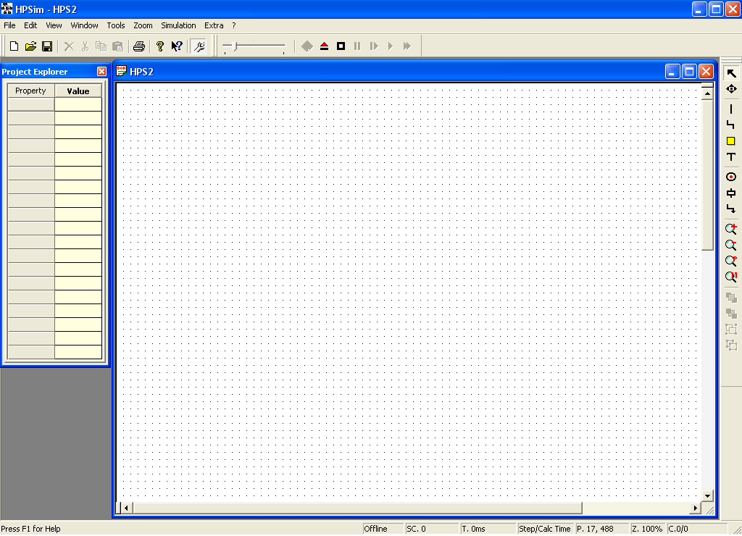Click the horizontal scrollbar thumb
The height and width of the screenshot is (536, 742).
(357, 508)
